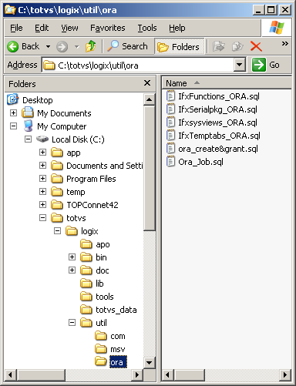Expand the app folder node
This screenshot has height=386, width=296.
click(x=42, y=153)
